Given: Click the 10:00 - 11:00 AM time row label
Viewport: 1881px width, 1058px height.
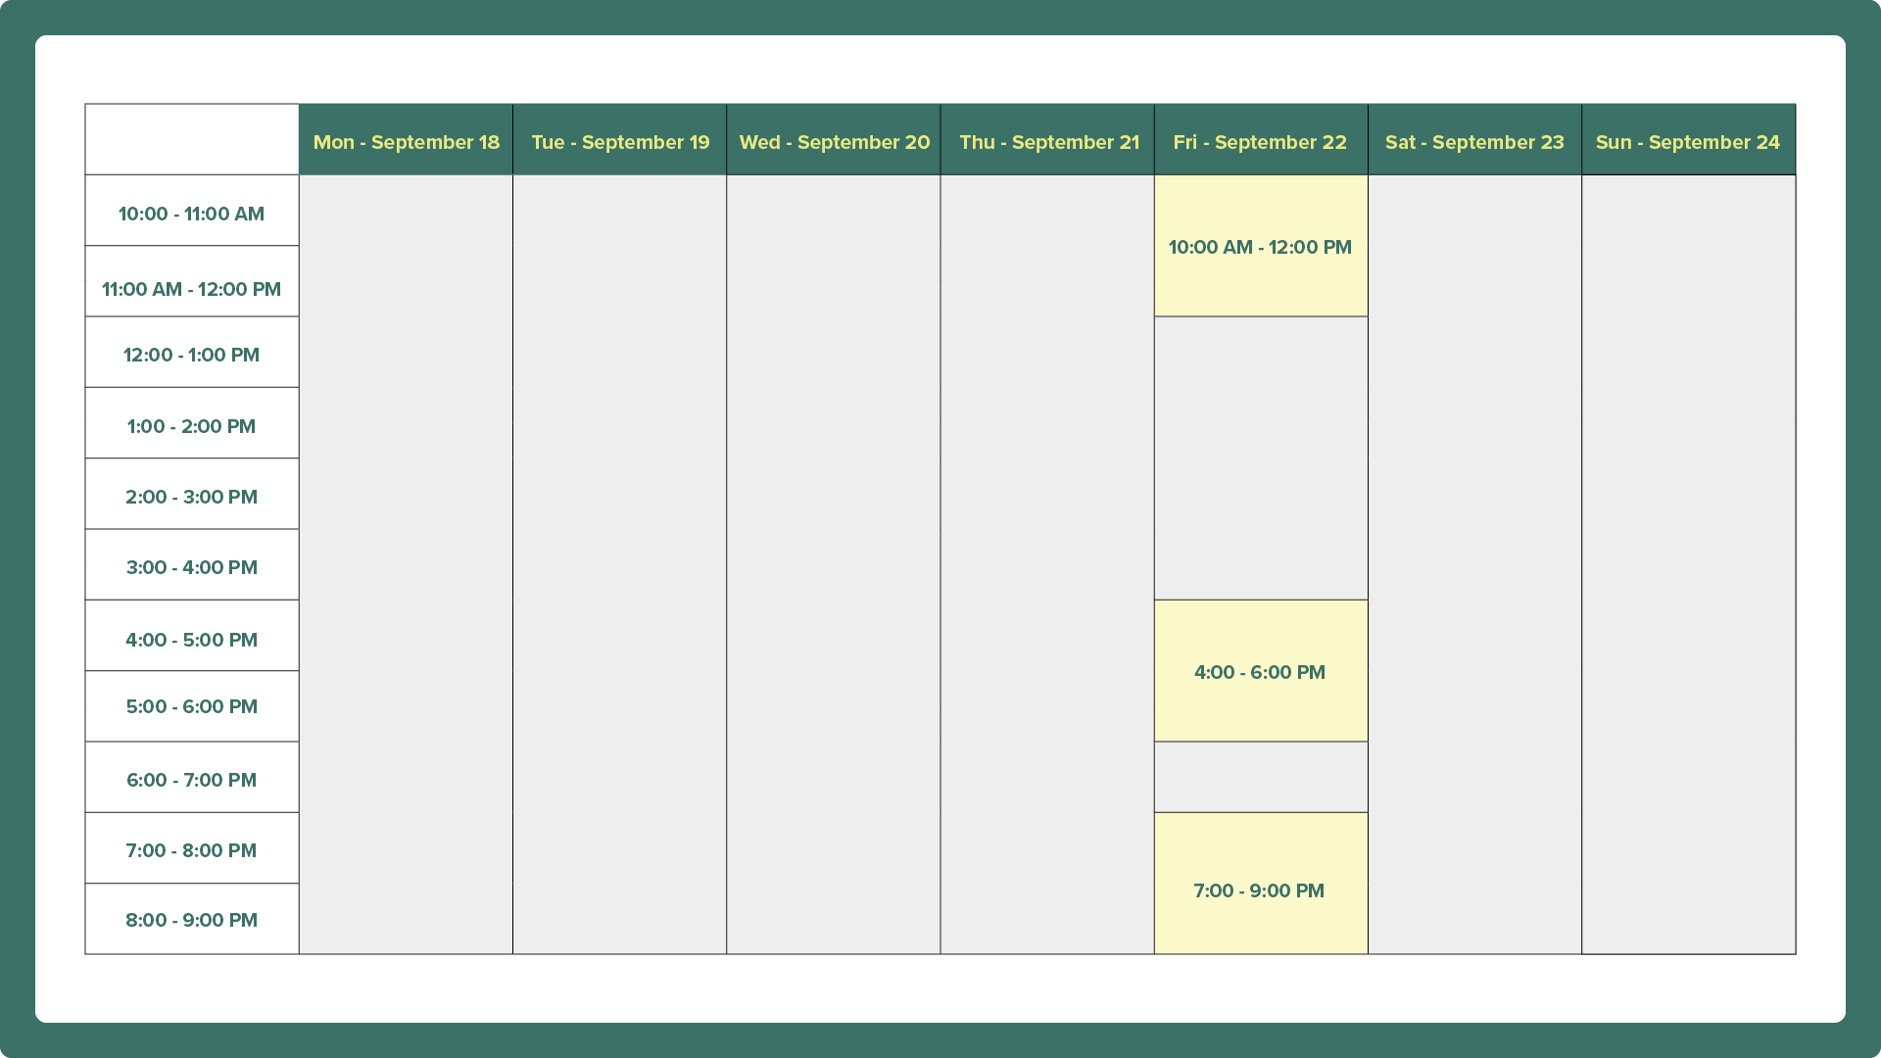Looking at the screenshot, I should (x=192, y=213).
